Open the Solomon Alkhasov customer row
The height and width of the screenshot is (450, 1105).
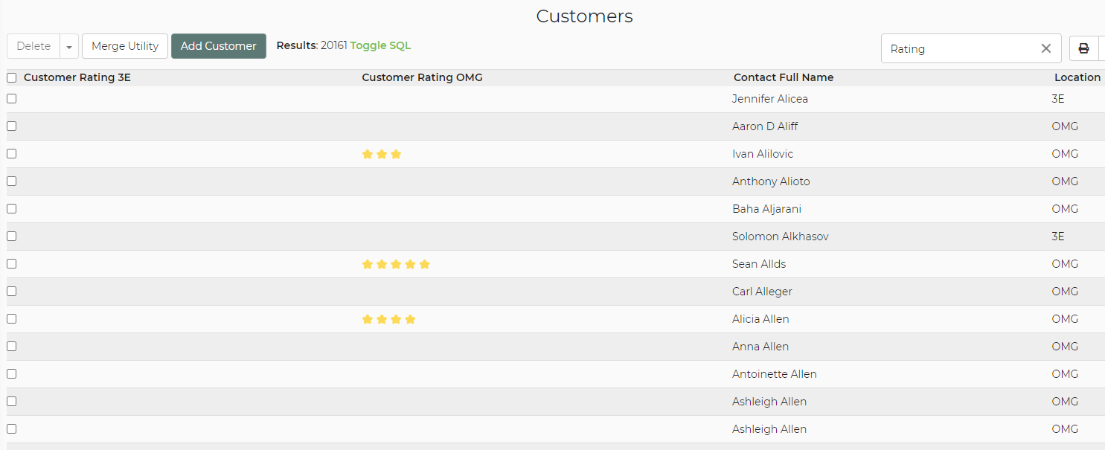(780, 237)
